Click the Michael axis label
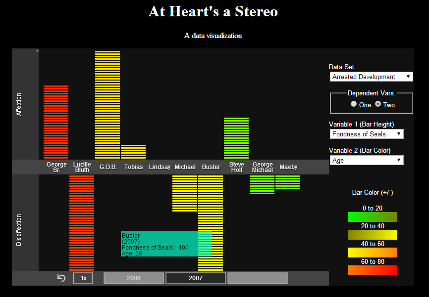429x297 pixels. coord(185,167)
